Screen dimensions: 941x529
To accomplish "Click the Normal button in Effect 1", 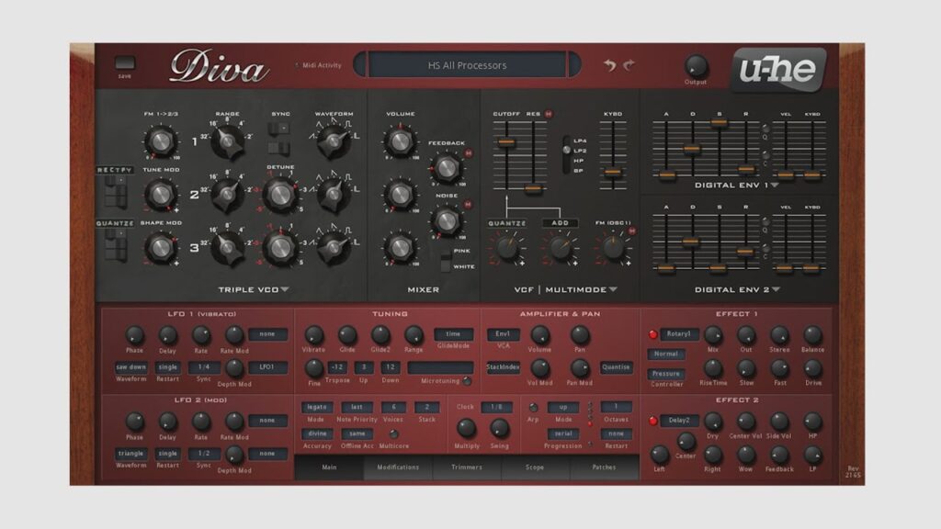I will tap(666, 354).
